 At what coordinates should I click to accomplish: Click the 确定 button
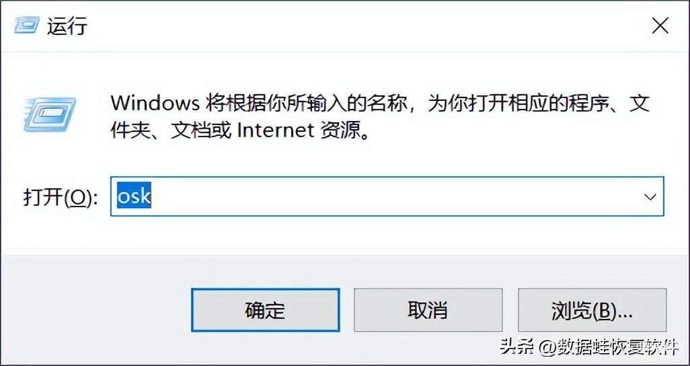[266, 310]
